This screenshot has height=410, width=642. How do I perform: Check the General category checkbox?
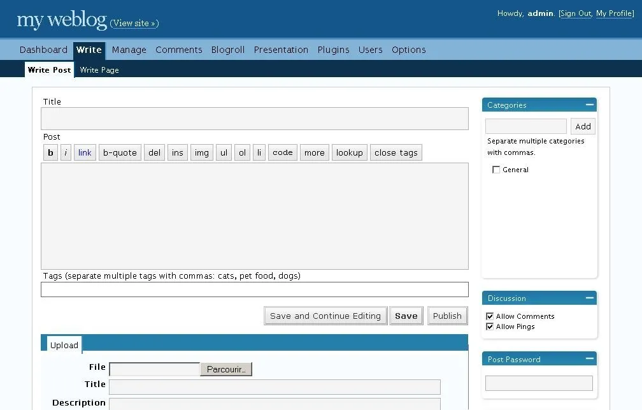(x=496, y=170)
